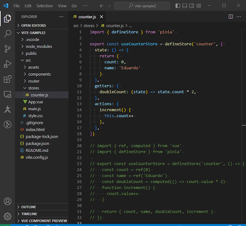Toggle Primary Side Bar visibility
The height and width of the screenshot is (226, 246).
pyautogui.click(x=178, y=6)
